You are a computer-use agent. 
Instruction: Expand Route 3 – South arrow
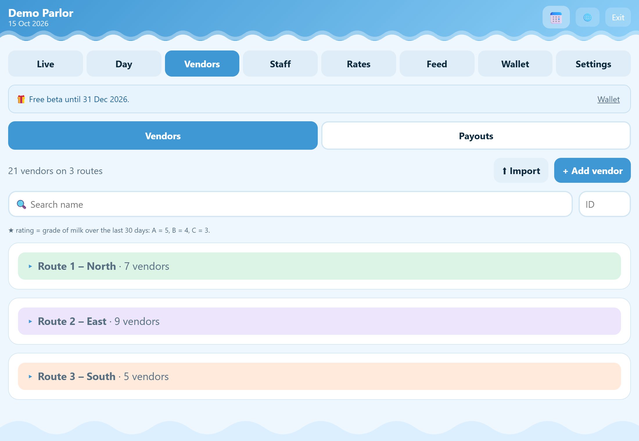point(30,377)
